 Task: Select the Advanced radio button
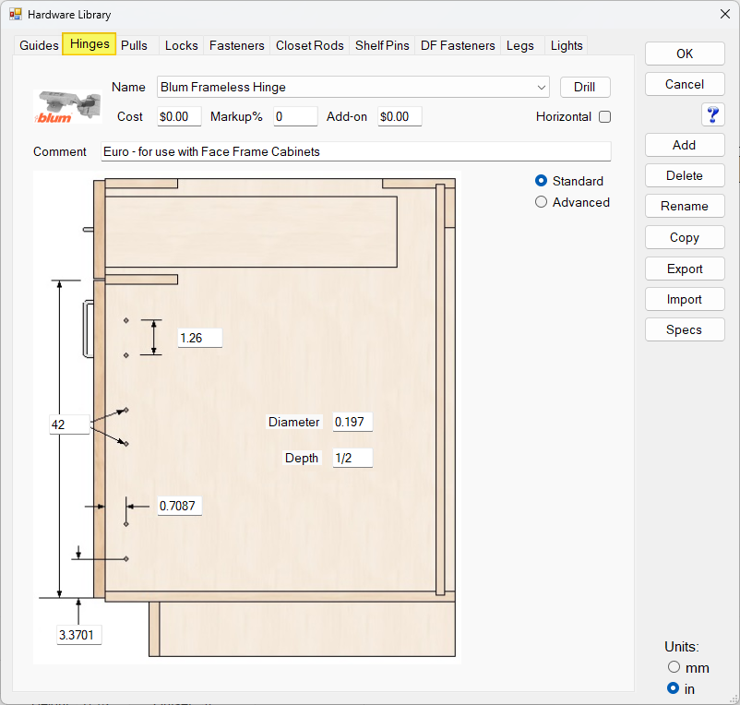point(542,202)
